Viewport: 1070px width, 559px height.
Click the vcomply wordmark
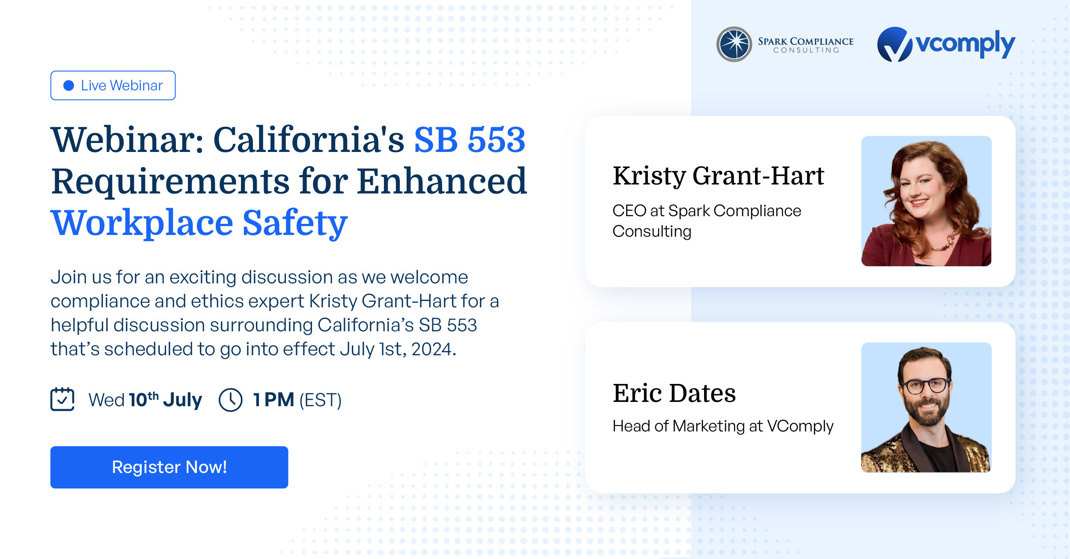(965, 44)
